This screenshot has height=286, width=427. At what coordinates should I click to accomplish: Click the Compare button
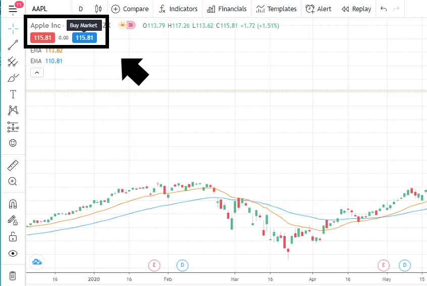(x=130, y=9)
